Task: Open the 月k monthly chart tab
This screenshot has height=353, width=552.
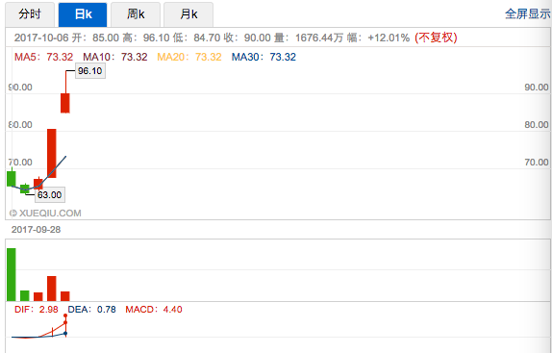Action: tap(188, 14)
